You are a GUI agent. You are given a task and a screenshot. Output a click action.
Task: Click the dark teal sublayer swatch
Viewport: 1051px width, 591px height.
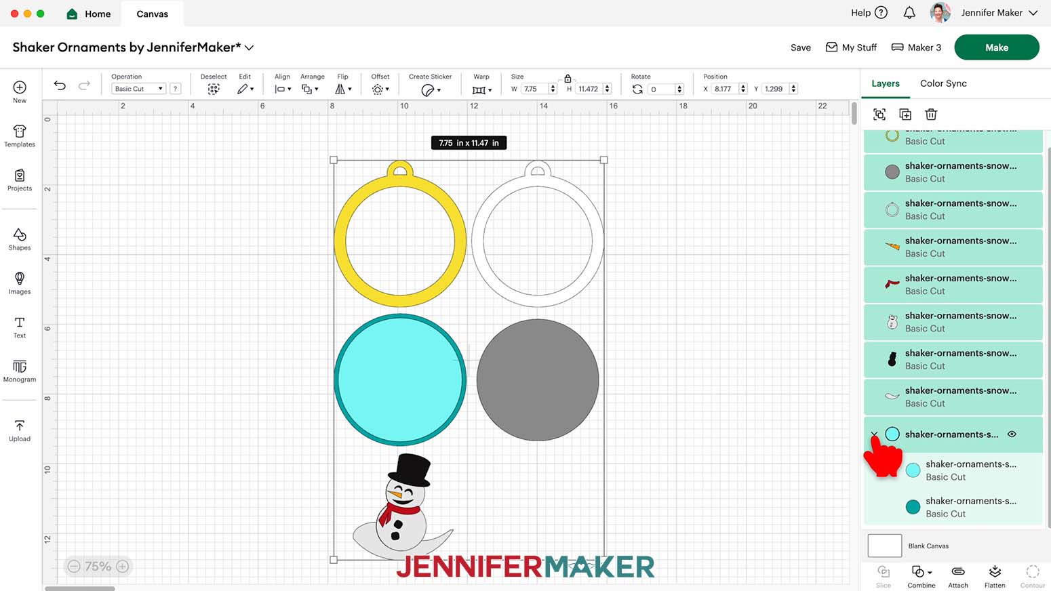pyautogui.click(x=913, y=506)
